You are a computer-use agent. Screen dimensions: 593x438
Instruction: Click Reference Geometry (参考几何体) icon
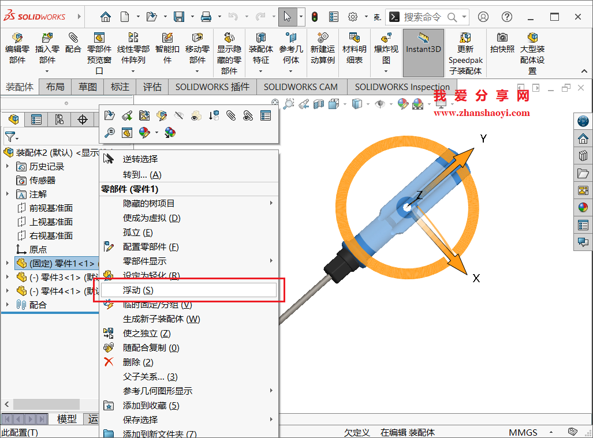pos(291,38)
